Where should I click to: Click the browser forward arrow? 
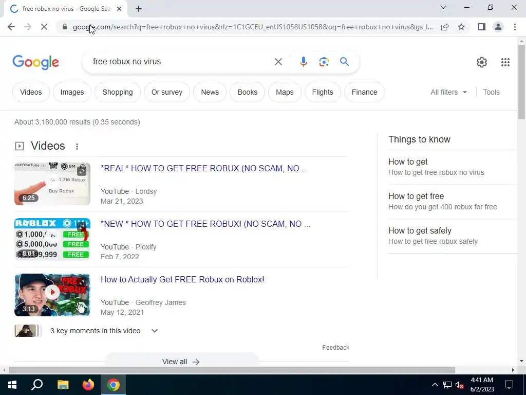pyautogui.click(x=28, y=27)
